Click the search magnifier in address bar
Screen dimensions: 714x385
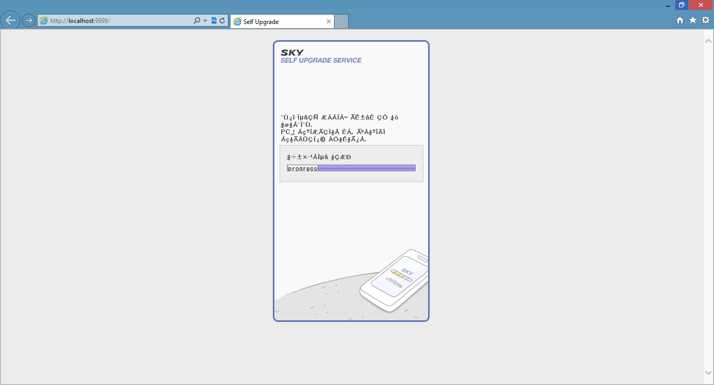(197, 21)
